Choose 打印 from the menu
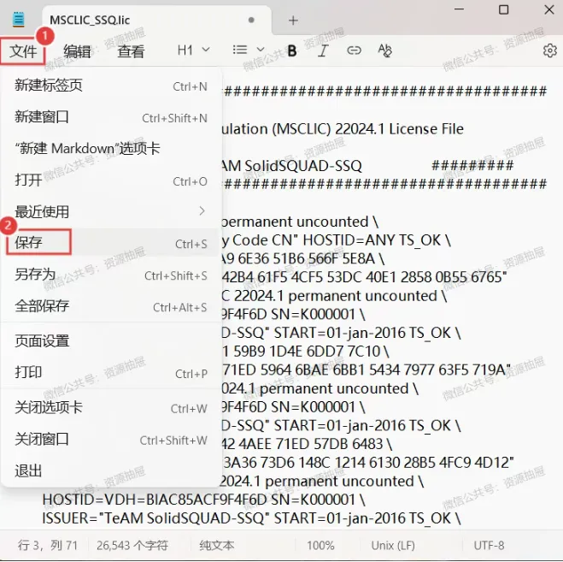The height and width of the screenshot is (562, 563). [110, 372]
